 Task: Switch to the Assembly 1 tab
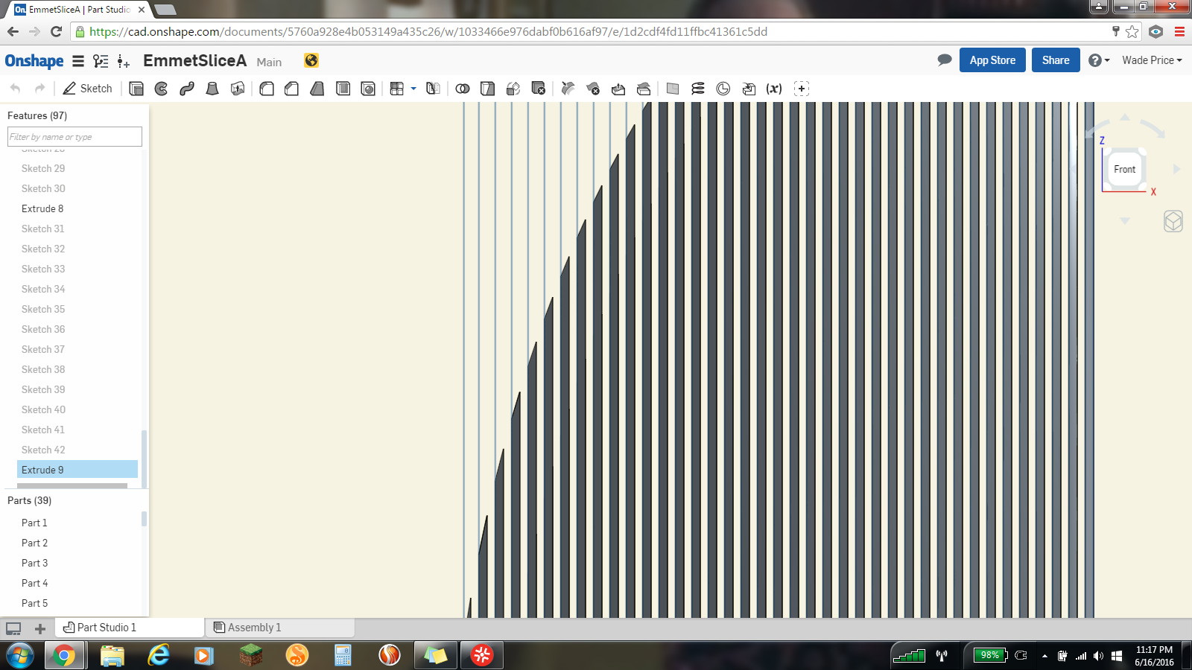tap(280, 628)
